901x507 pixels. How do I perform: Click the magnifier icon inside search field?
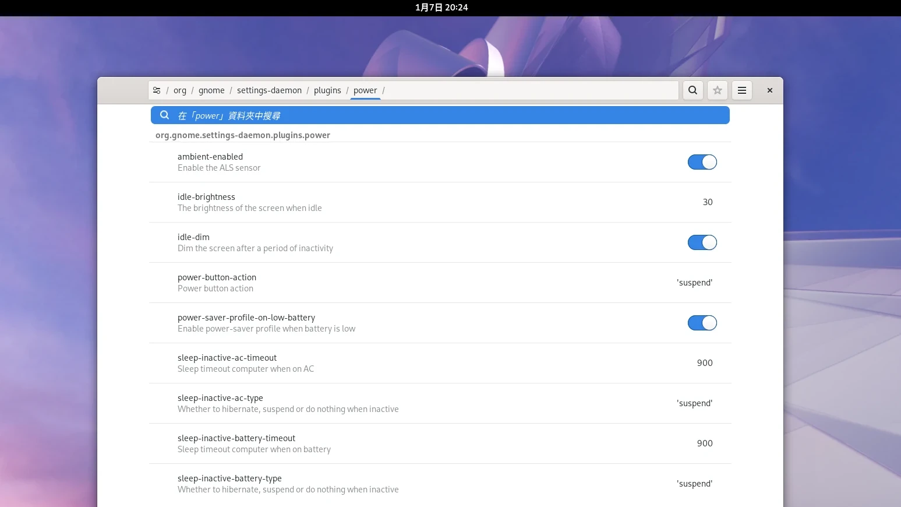pyautogui.click(x=165, y=115)
